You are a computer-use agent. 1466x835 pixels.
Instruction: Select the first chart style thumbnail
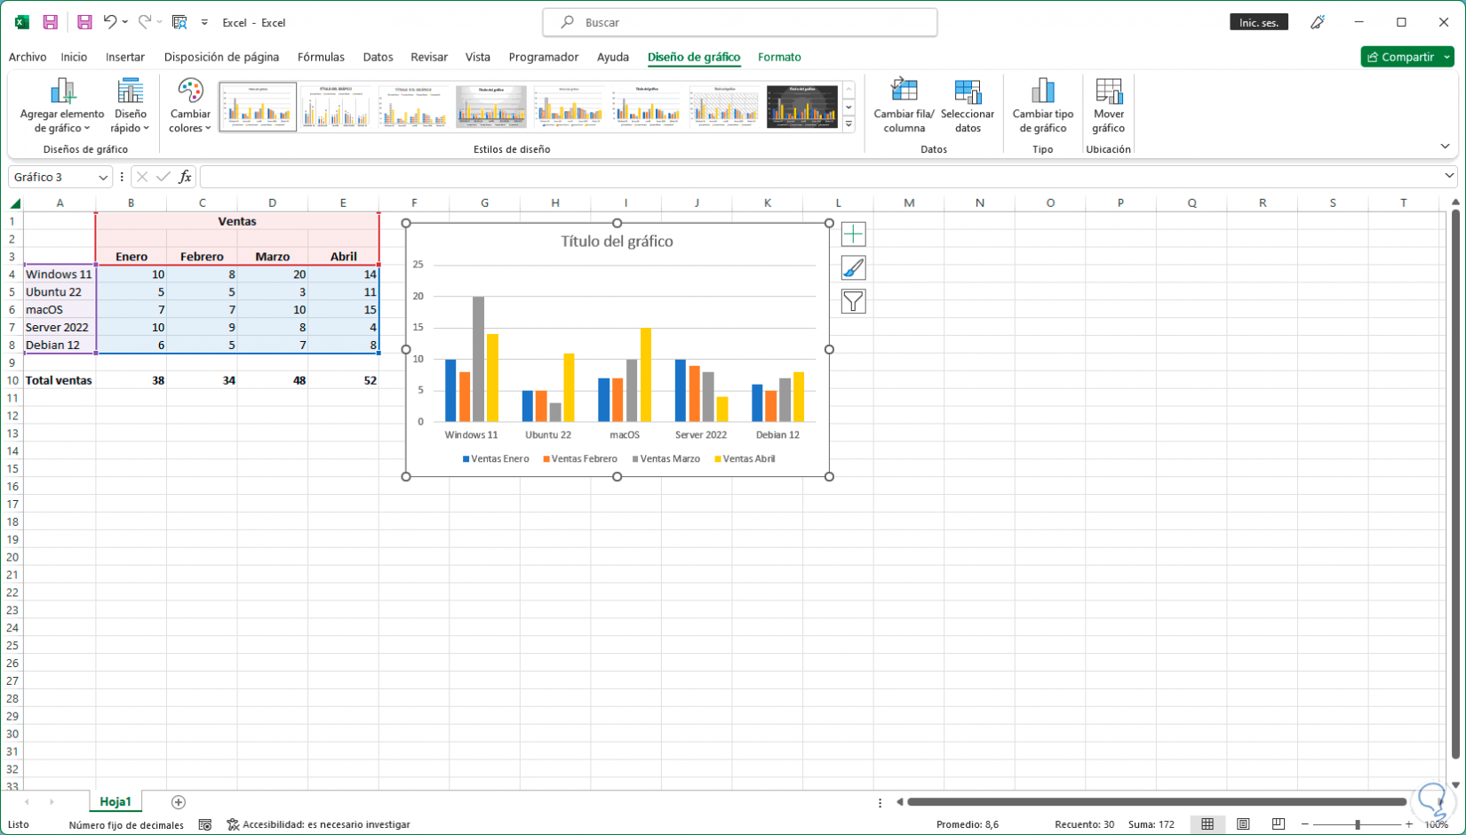click(258, 107)
